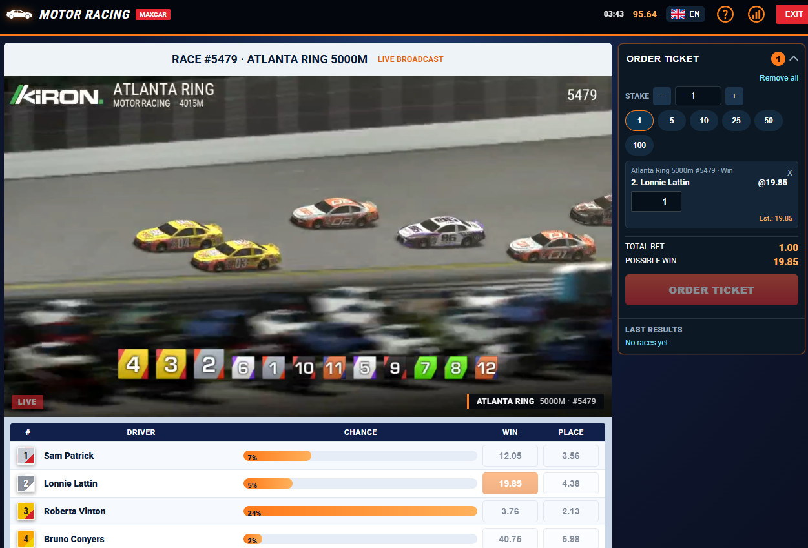Open the EN language selector
Viewport: 808px width, 548px height.
pos(685,14)
